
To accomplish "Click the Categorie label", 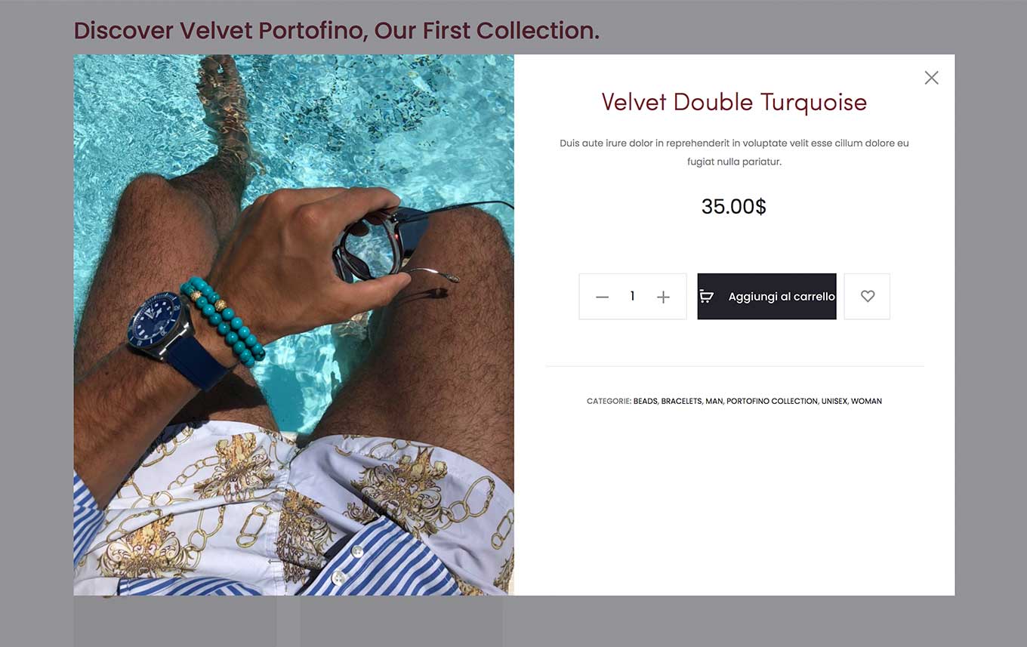I will [x=609, y=401].
